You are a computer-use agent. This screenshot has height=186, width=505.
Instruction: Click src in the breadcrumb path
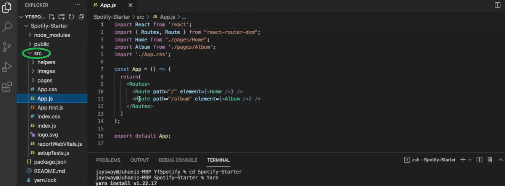pyautogui.click(x=140, y=17)
